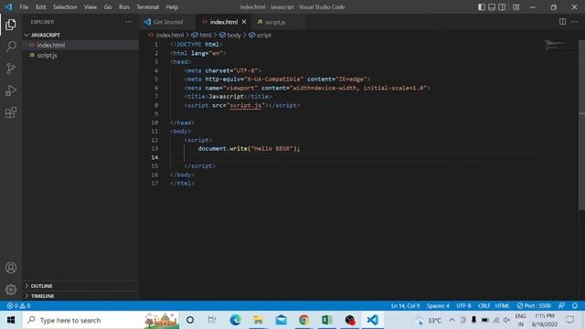Open the Terminal menu
Viewport: 585px width, 329px height.
pyautogui.click(x=147, y=7)
